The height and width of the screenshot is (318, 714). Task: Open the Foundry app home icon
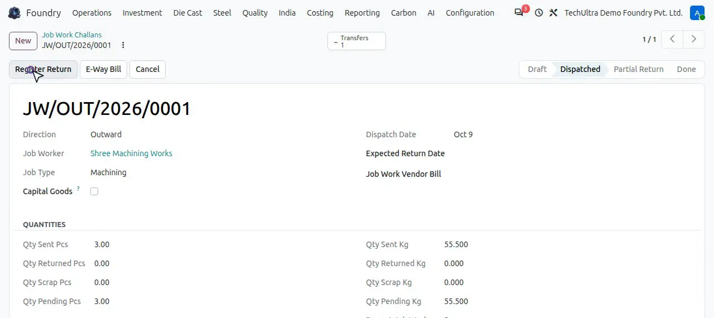click(x=15, y=13)
